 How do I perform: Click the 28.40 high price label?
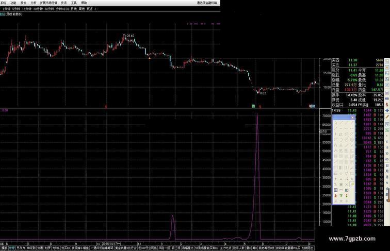pyautogui.click(x=131, y=36)
